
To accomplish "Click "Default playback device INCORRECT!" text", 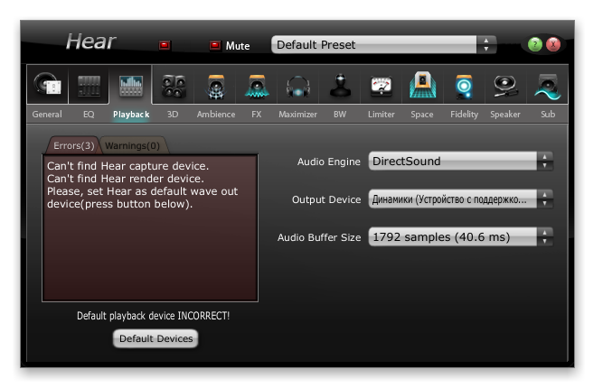I will click(x=153, y=316).
